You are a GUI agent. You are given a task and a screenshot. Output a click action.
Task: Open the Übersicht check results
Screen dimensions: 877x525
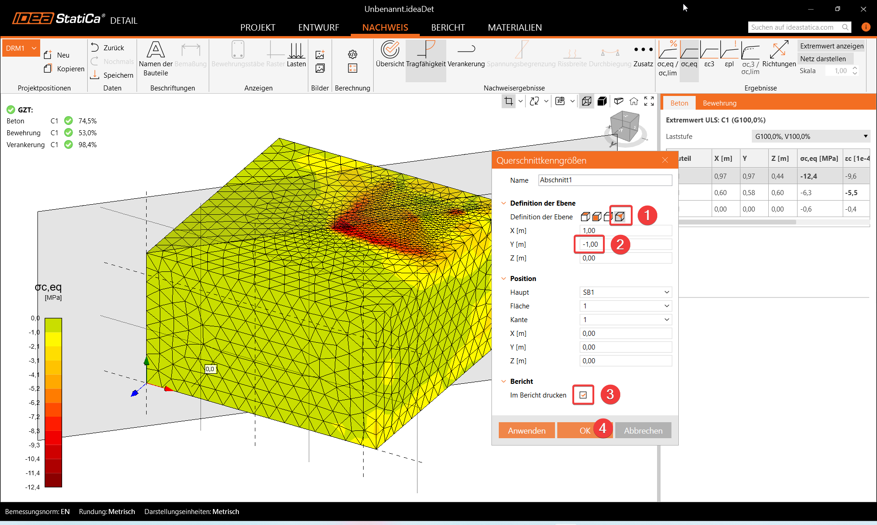[x=390, y=54]
